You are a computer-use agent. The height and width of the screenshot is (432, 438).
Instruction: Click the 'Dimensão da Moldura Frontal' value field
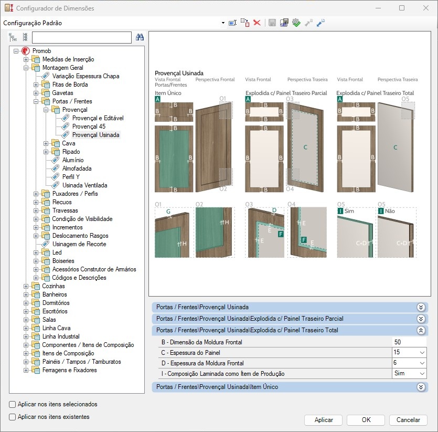click(x=409, y=342)
